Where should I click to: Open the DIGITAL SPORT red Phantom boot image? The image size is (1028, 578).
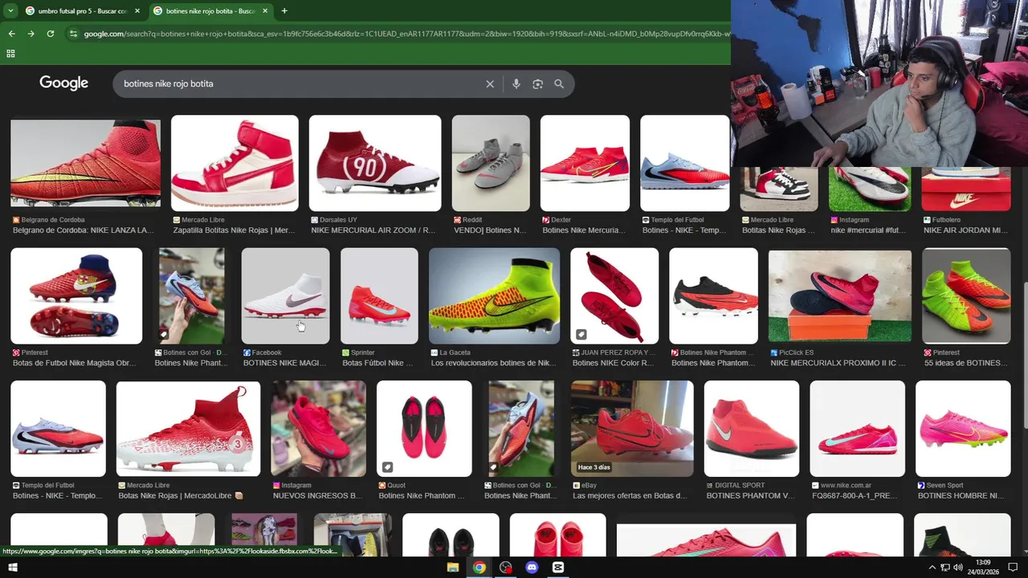(x=752, y=429)
